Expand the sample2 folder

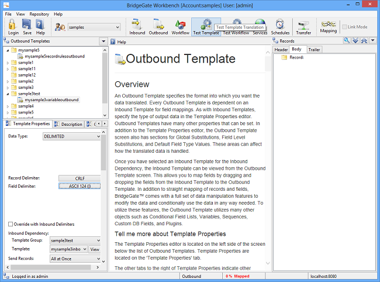point(8,81)
